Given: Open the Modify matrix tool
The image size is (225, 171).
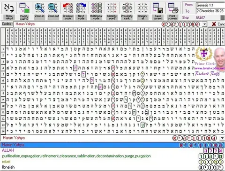Looking at the screenshot, I should (24, 8).
